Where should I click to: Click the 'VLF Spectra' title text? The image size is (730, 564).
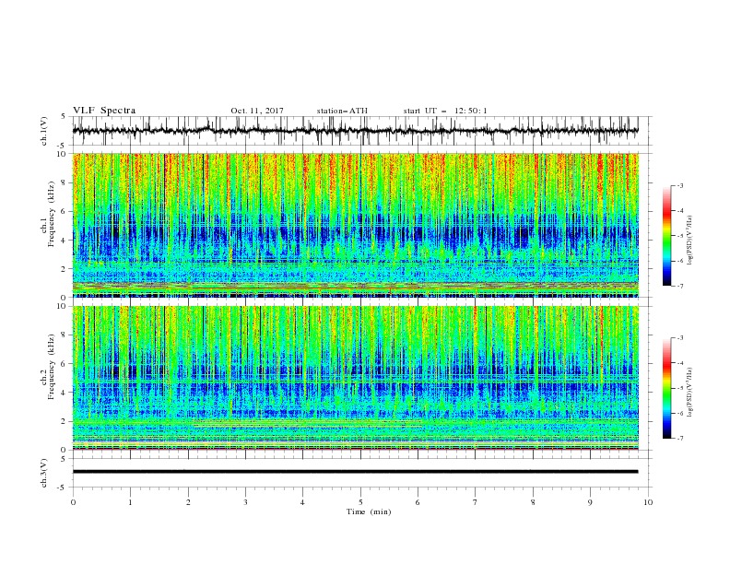coord(104,111)
